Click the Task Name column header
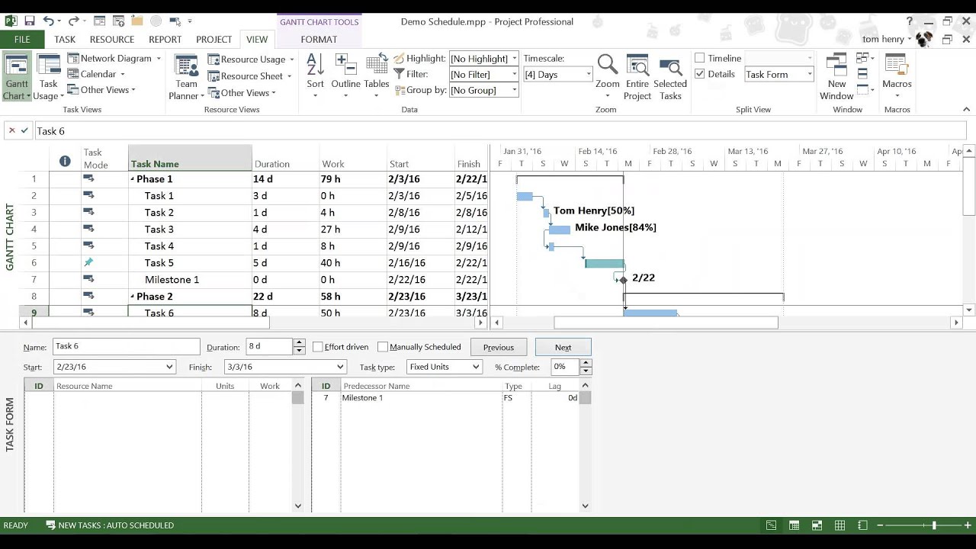The image size is (976, 549). tap(190, 158)
